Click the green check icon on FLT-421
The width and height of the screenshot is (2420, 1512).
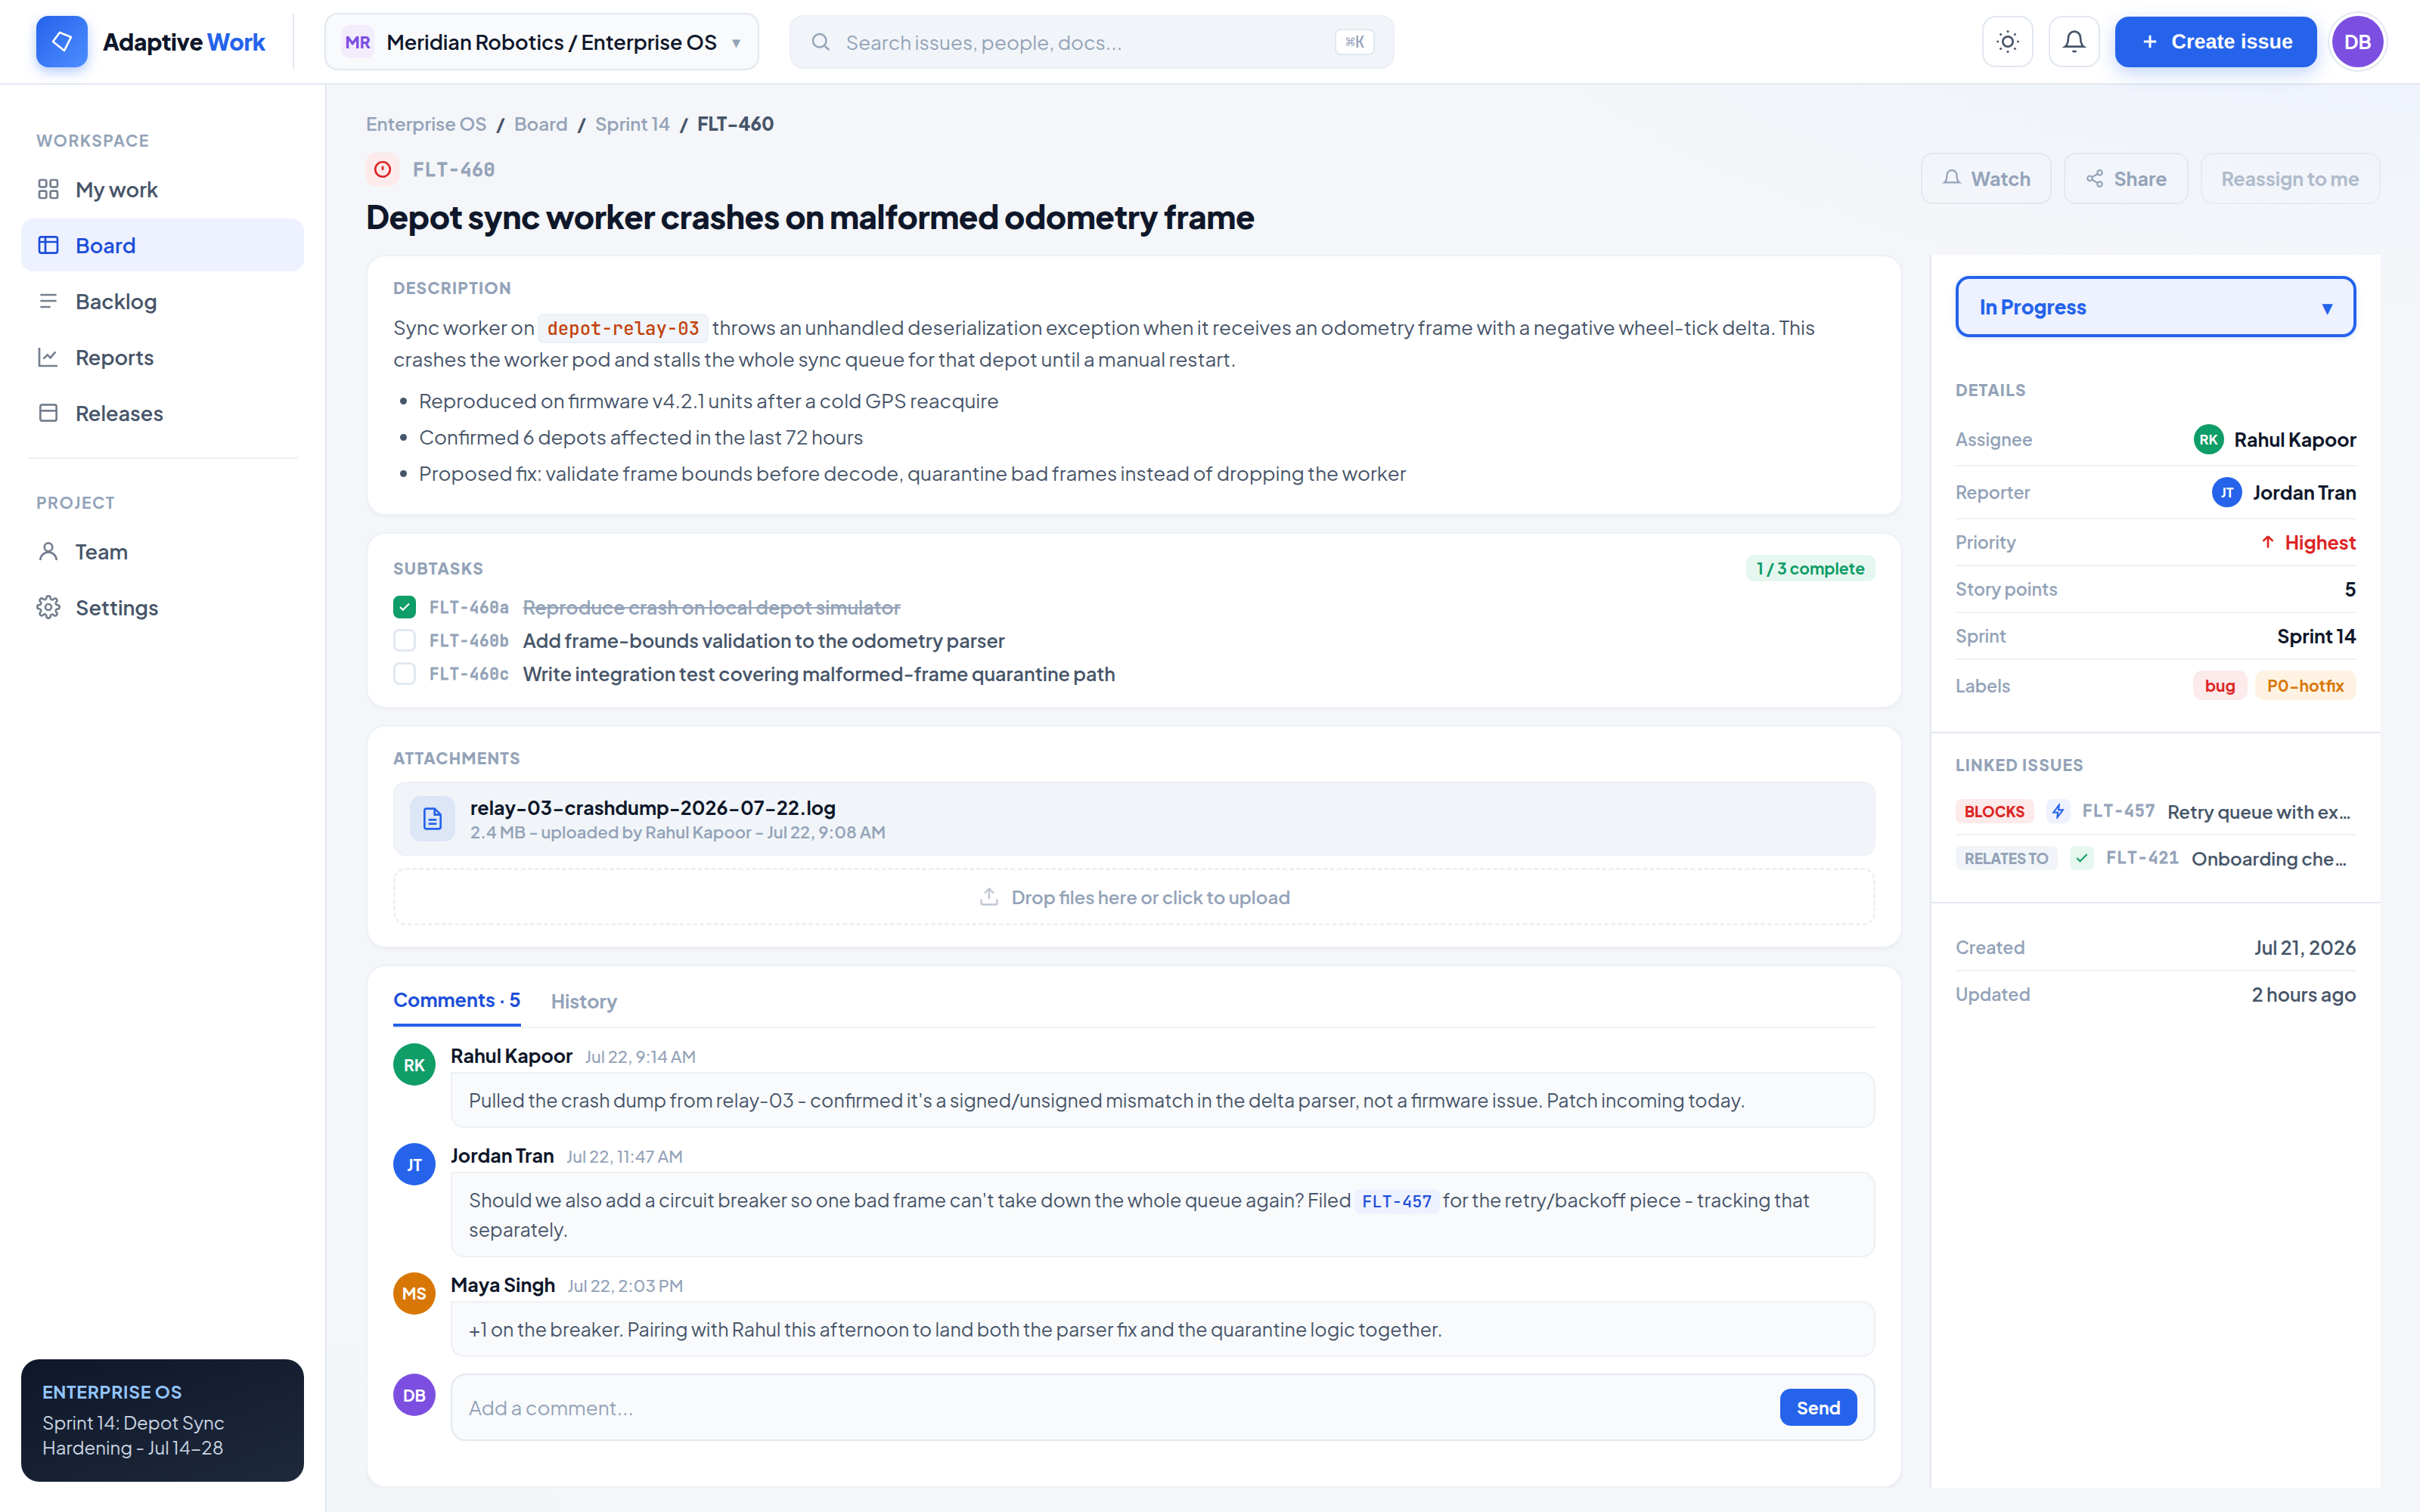(2082, 859)
